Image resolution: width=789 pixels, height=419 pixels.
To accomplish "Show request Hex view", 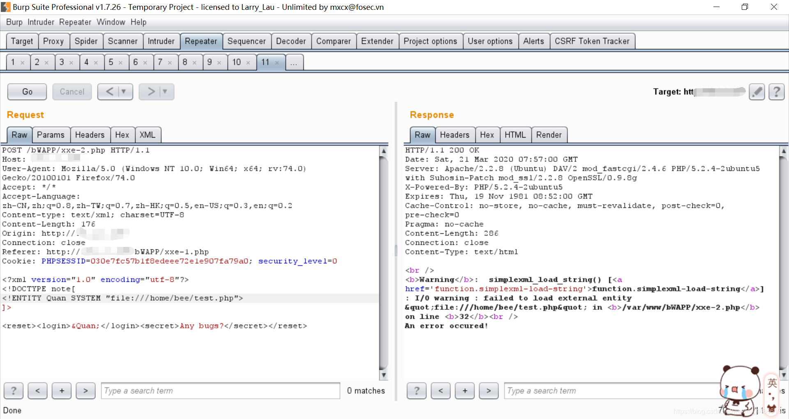I will pyautogui.click(x=122, y=135).
